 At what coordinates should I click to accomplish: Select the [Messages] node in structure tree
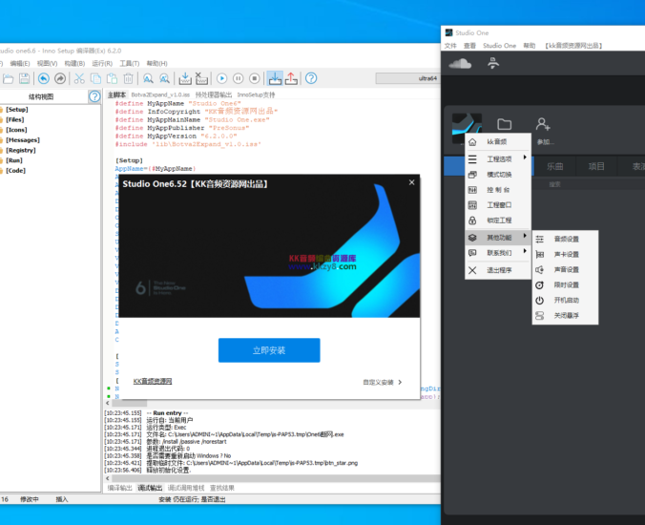point(23,140)
